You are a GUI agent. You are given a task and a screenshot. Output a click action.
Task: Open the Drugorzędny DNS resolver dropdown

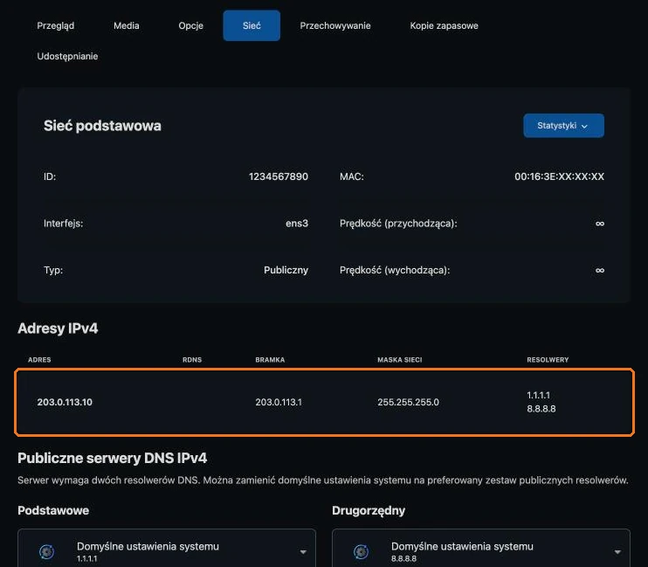pyautogui.click(x=481, y=549)
